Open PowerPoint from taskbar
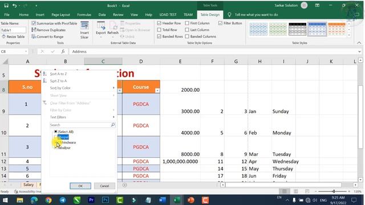The height and width of the screenshot is (205, 365). (191, 200)
